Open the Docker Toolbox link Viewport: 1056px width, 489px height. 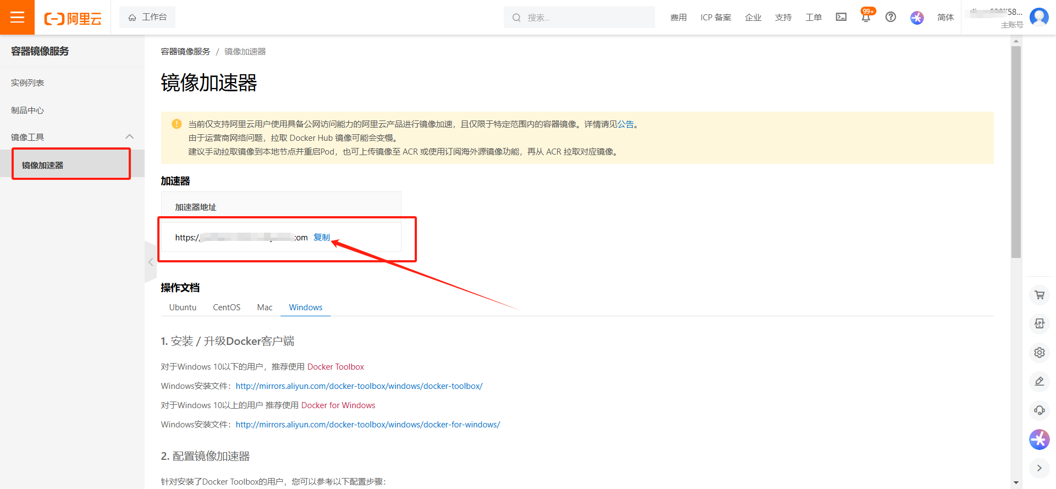[335, 367]
